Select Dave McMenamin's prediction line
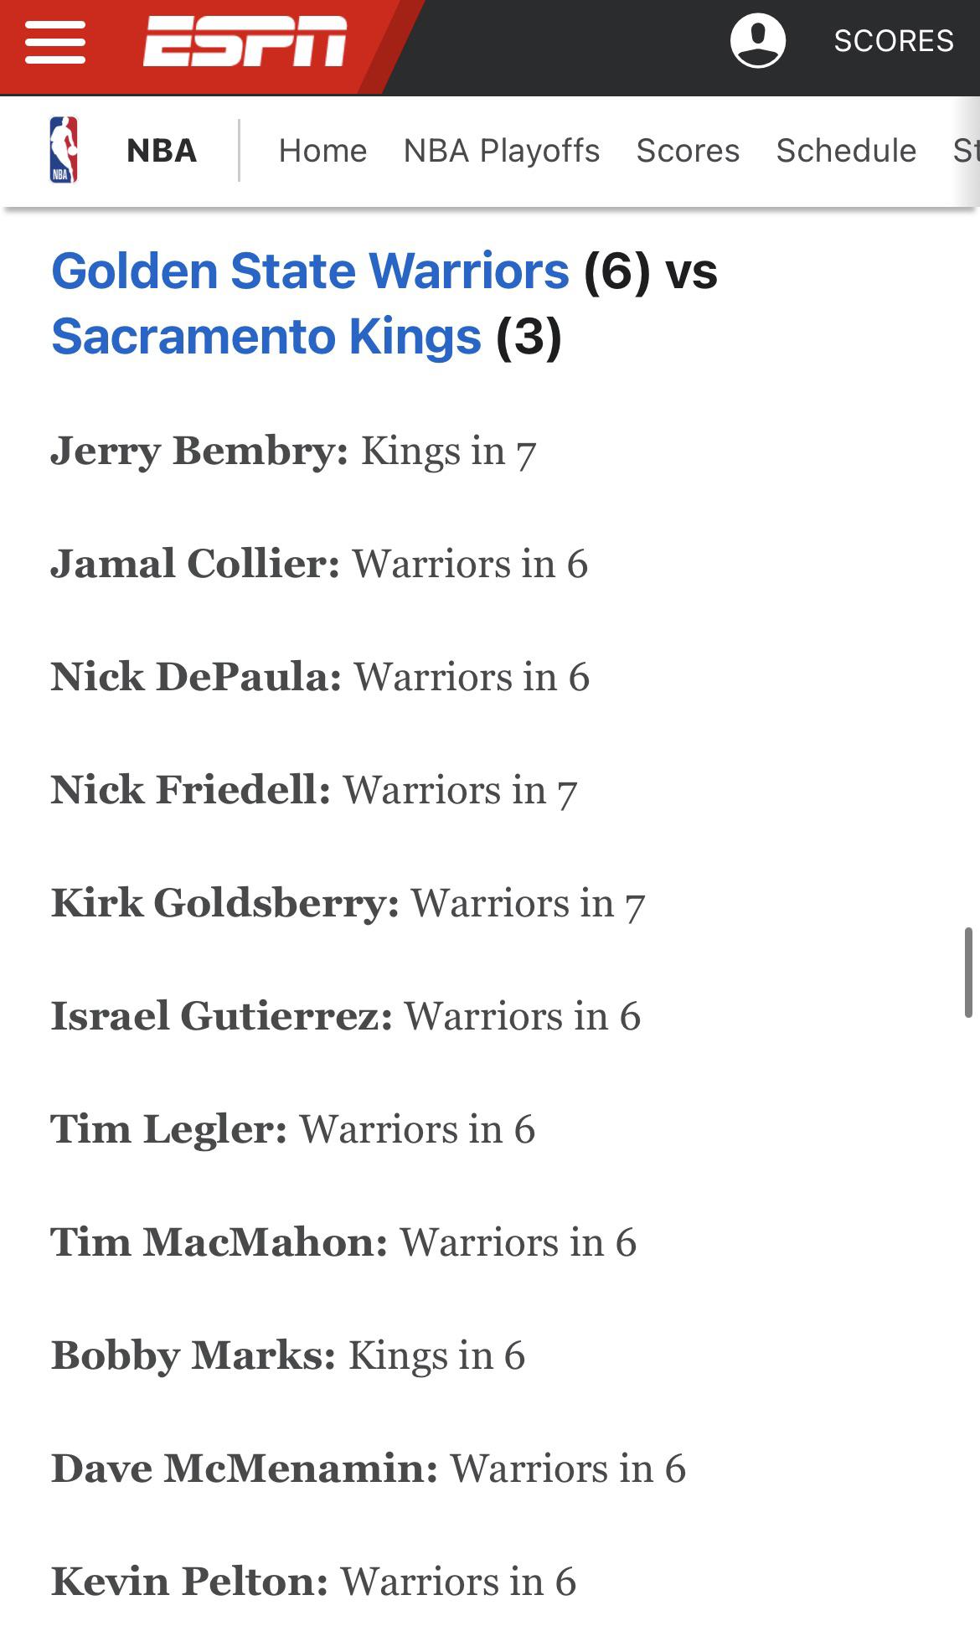Viewport: 980px width, 1626px height. tap(368, 1469)
